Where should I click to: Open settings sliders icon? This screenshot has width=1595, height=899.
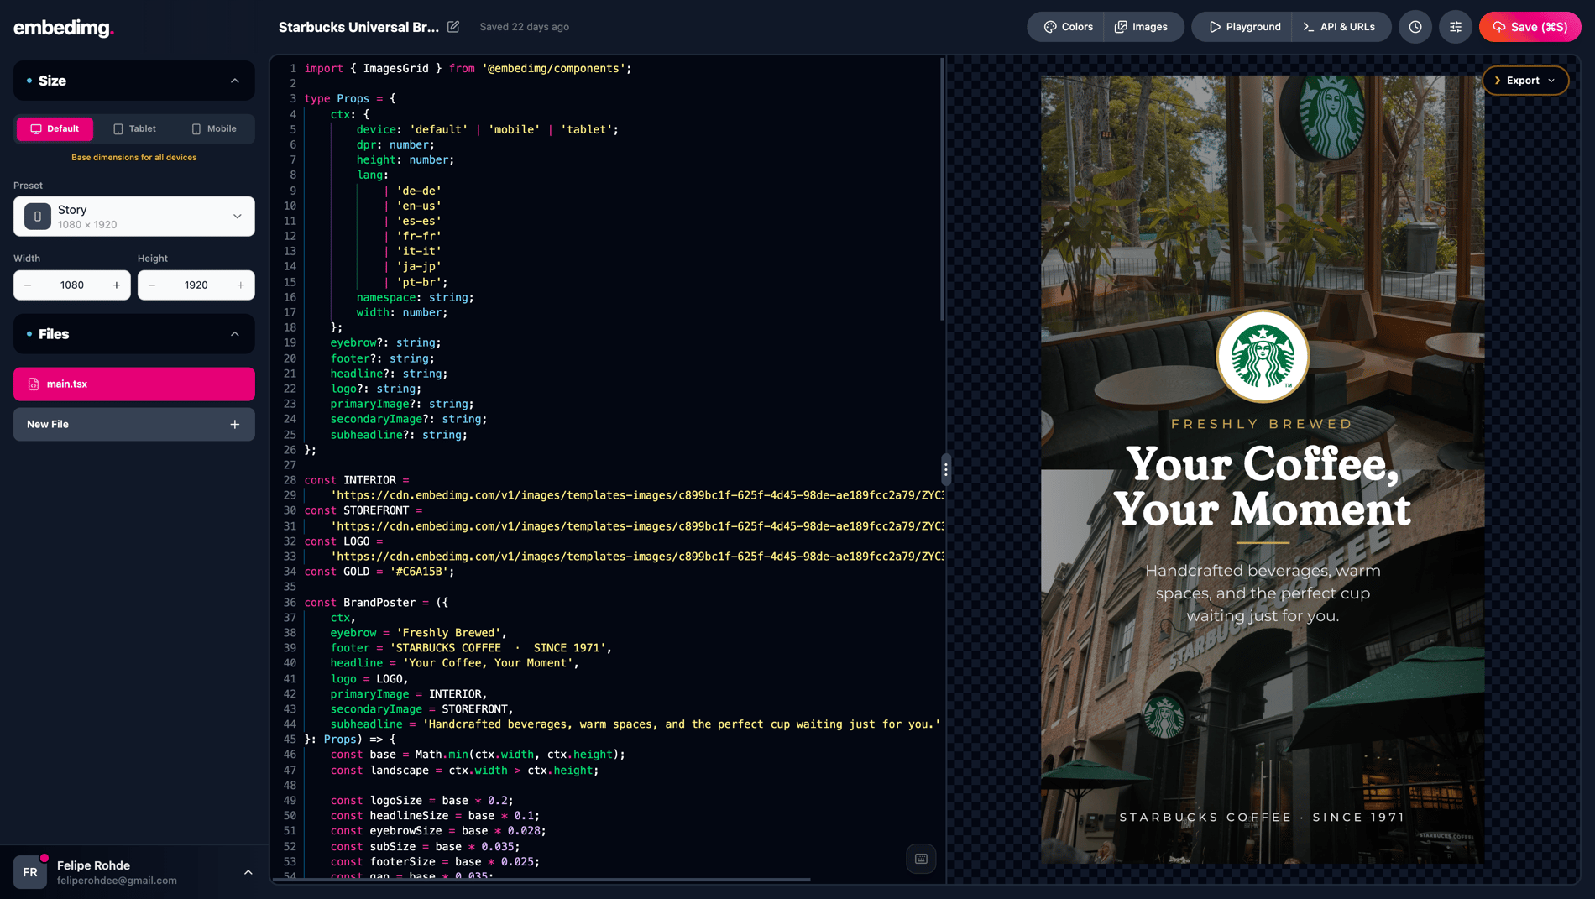[x=1456, y=27]
